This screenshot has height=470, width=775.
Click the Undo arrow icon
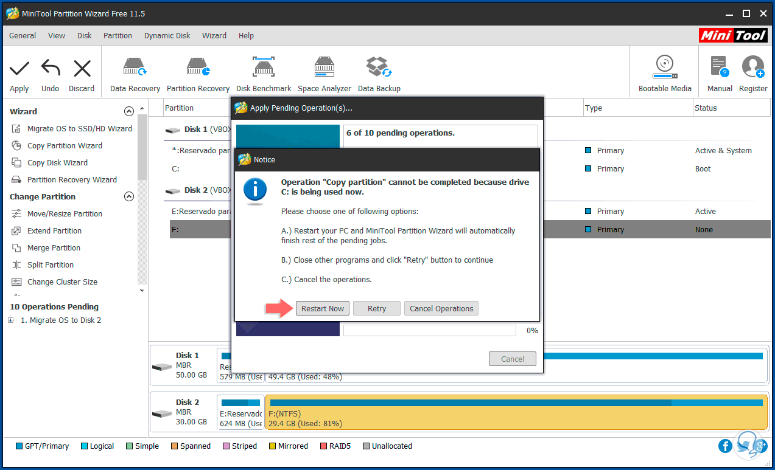(x=50, y=69)
